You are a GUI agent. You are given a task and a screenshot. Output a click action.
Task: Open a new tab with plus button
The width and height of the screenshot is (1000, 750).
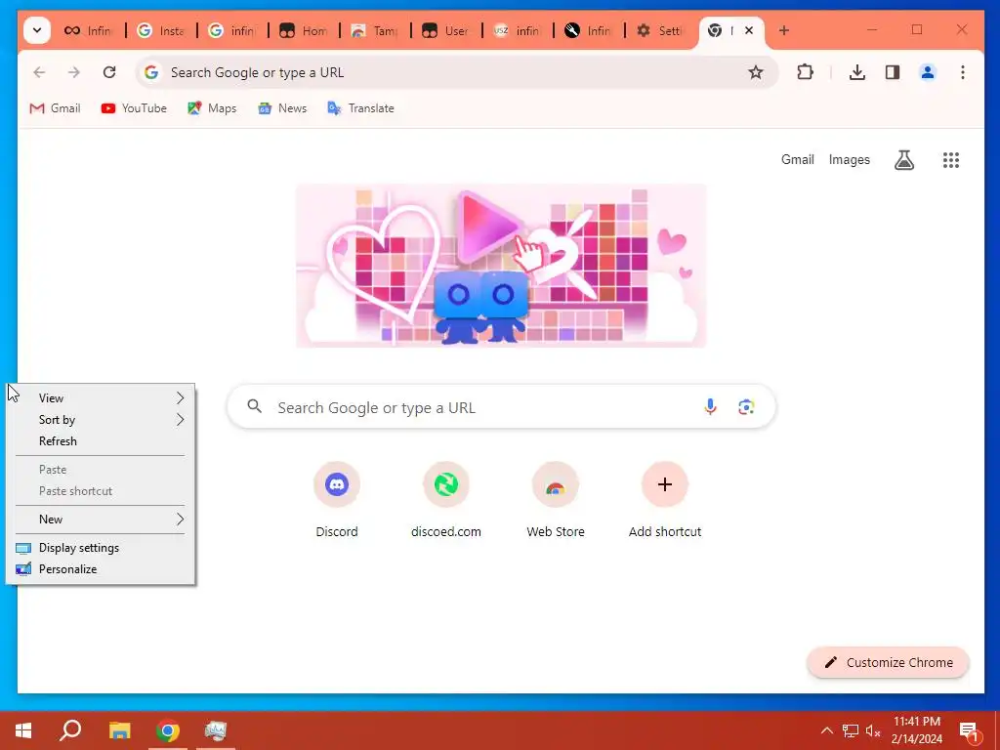pos(784,30)
